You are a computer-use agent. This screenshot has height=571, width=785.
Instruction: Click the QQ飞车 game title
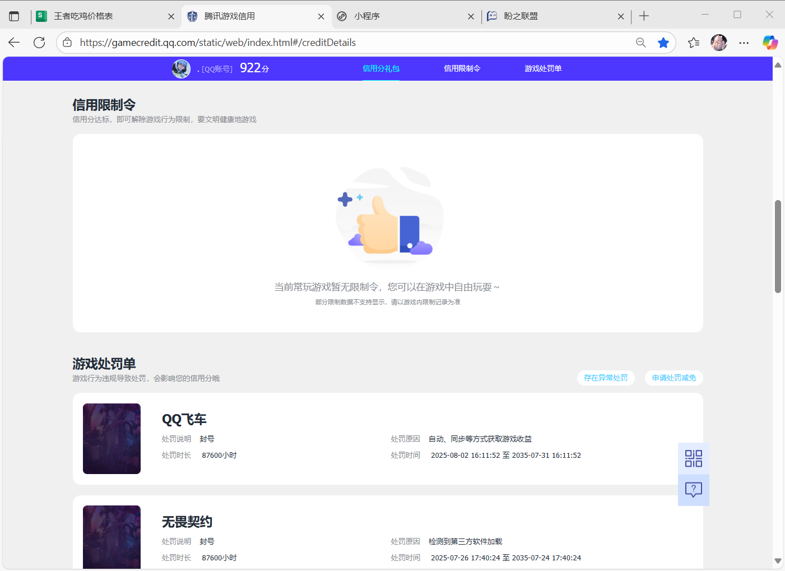[x=184, y=419]
